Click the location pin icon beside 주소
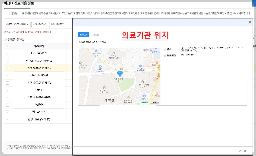This screenshot has height=156, width=256. click(x=165, y=49)
